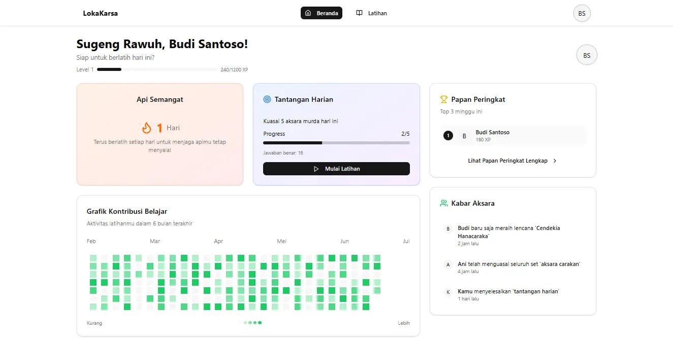Go to the Beranda tab

point(322,13)
